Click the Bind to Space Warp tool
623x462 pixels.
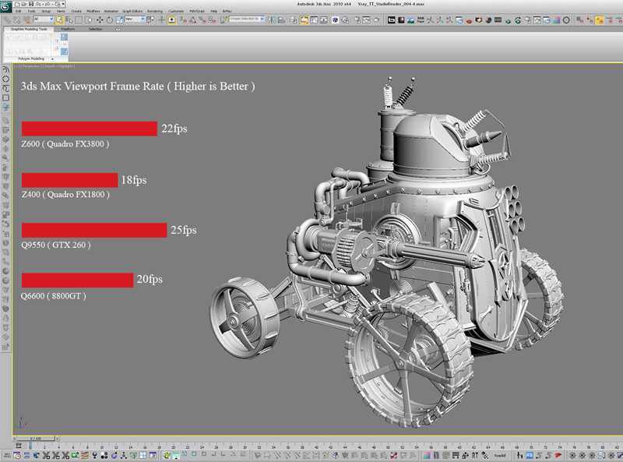[x=27, y=19]
